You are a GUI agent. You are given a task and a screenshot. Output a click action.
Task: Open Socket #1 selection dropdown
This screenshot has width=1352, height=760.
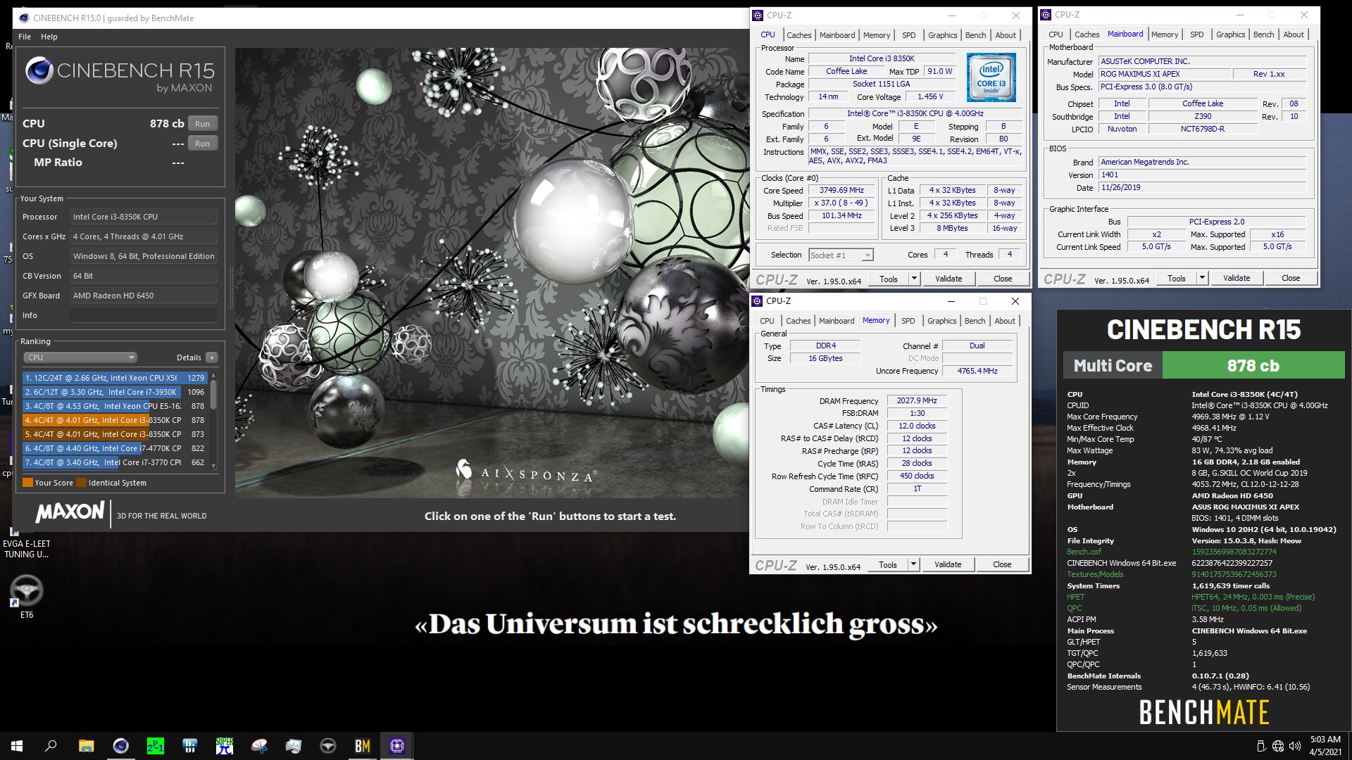click(841, 255)
